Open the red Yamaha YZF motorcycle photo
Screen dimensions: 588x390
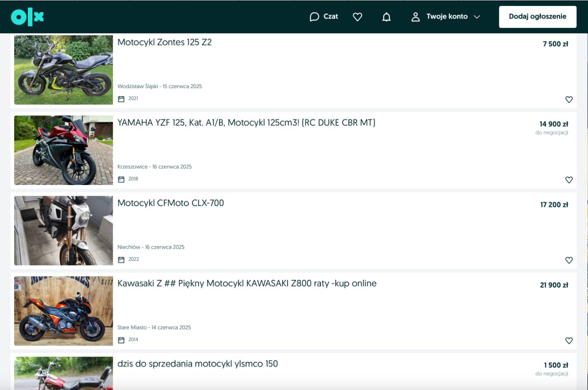click(x=64, y=150)
